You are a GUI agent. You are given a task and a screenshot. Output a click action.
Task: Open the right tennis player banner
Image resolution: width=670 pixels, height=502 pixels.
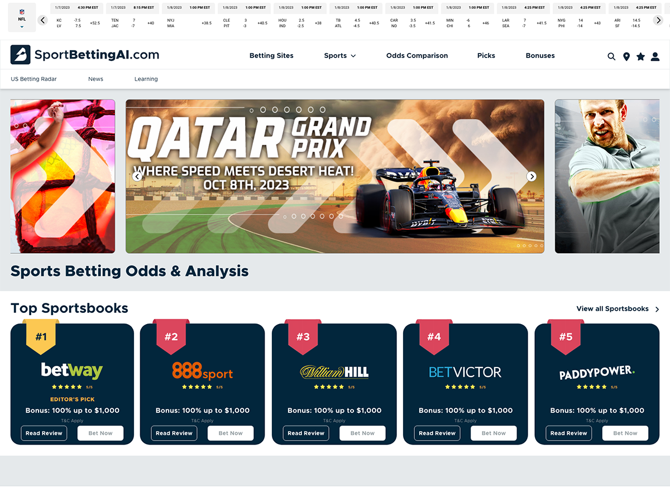tap(607, 176)
